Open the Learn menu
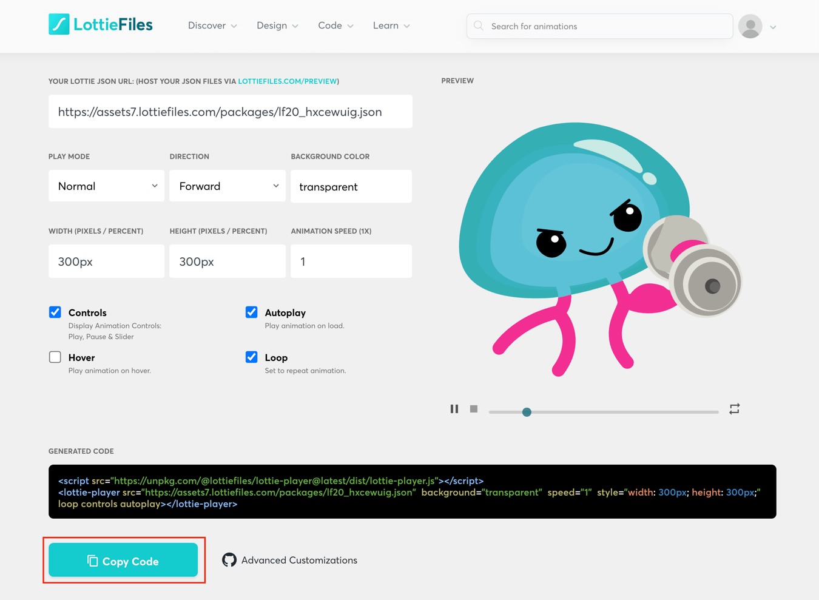 click(391, 25)
